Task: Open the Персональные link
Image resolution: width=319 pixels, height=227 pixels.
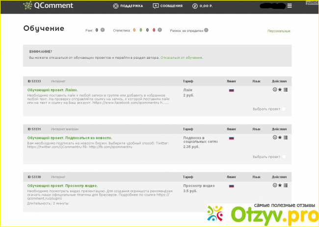Action: [x=278, y=31]
